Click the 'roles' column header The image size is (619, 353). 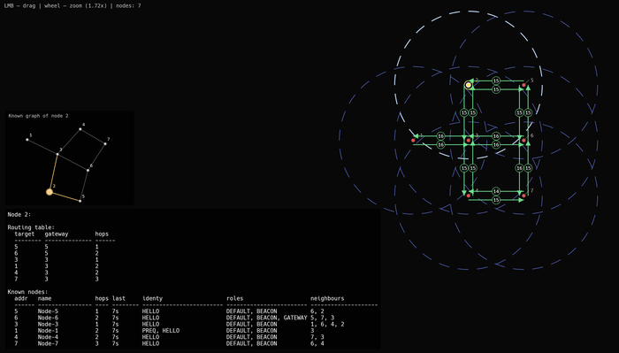point(234,298)
